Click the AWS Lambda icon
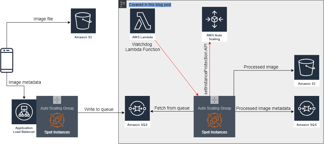The width and height of the screenshot is (324, 144). click(x=142, y=21)
